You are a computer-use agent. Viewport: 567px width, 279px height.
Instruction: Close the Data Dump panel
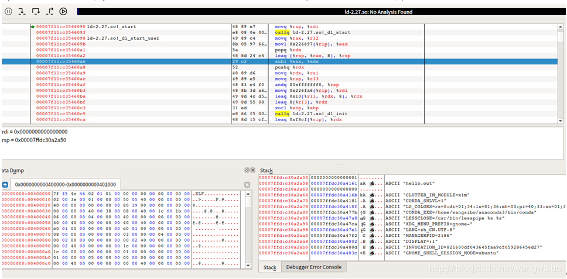253,170
